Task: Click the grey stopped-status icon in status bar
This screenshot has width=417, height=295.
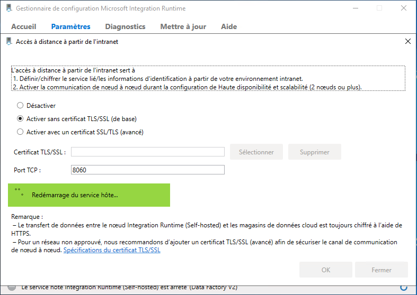Action: tap(12, 288)
